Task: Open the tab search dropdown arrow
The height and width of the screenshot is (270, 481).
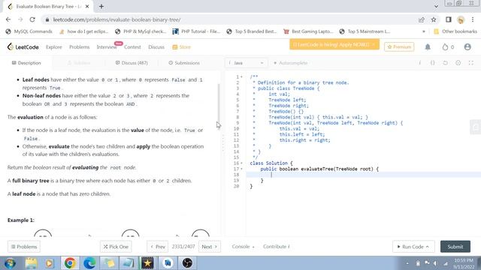Action: (436, 6)
